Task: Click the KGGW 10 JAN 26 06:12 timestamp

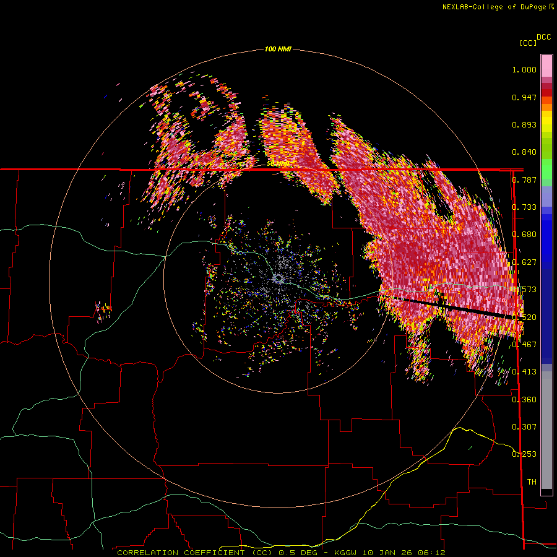Action: pos(390,553)
